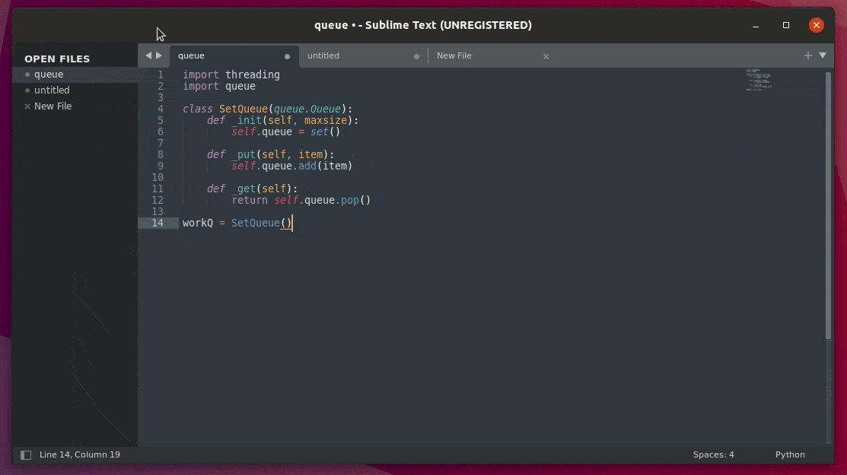This screenshot has height=475, width=847.
Task: Open the Python syntax selector
Action: tap(790, 454)
